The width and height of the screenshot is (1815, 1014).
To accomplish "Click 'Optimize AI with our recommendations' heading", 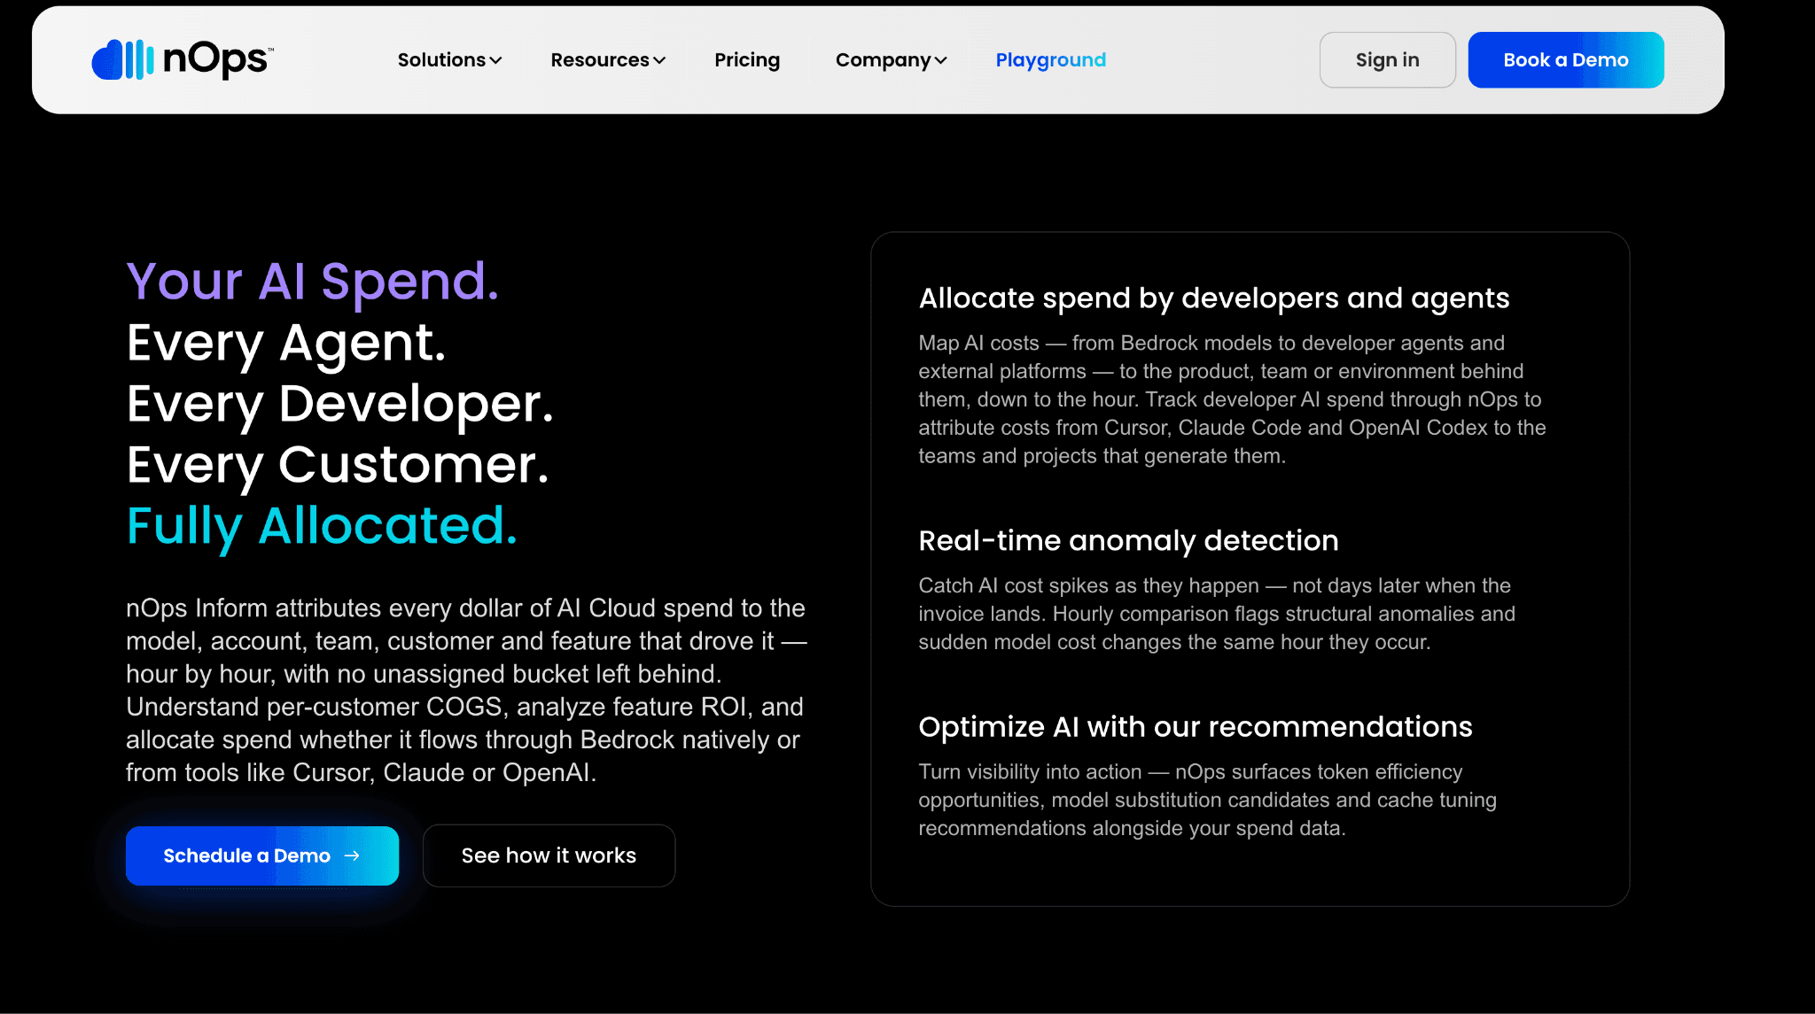I will coord(1196,727).
